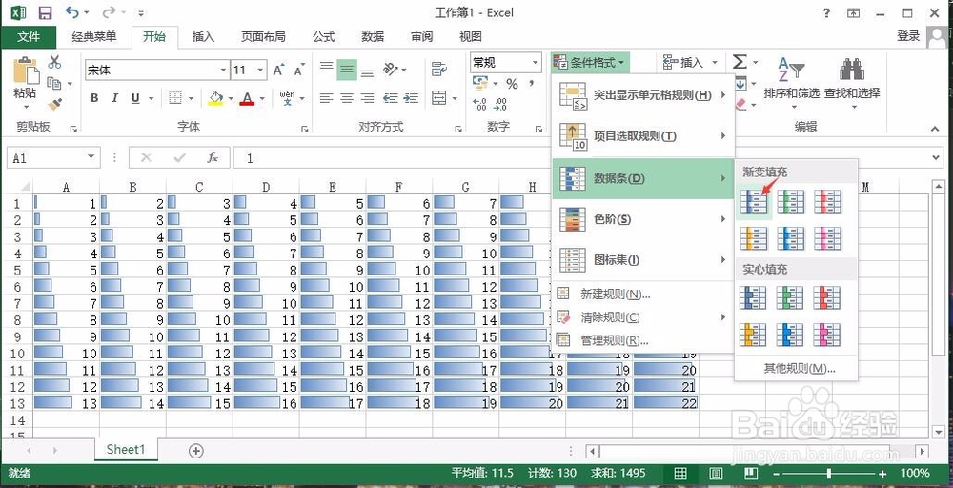Toggle Italic formatting
The width and height of the screenshot is (953, 488).
[x=114, y=98]
